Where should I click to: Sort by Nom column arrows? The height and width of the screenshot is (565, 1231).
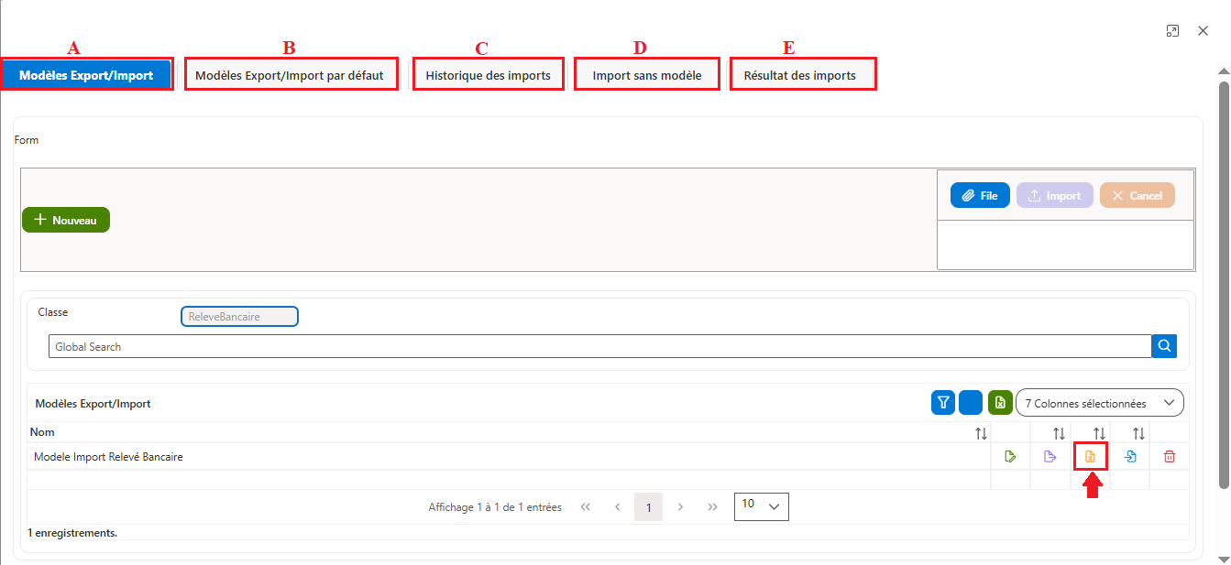981,433
